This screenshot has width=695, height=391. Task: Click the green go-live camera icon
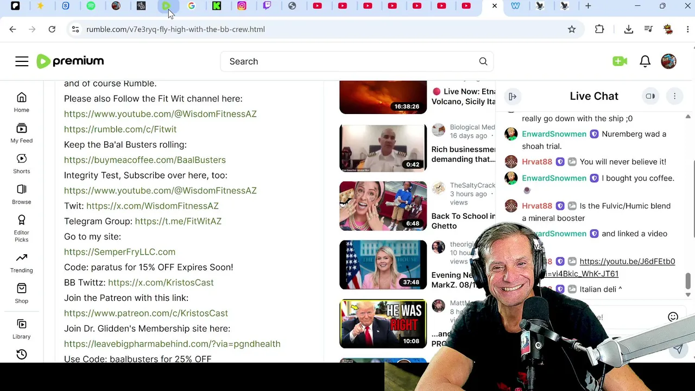point(620,61)
